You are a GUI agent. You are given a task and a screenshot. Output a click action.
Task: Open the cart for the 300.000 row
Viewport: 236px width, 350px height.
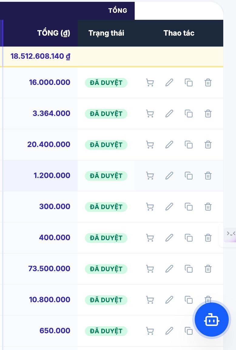coord(150,207)
